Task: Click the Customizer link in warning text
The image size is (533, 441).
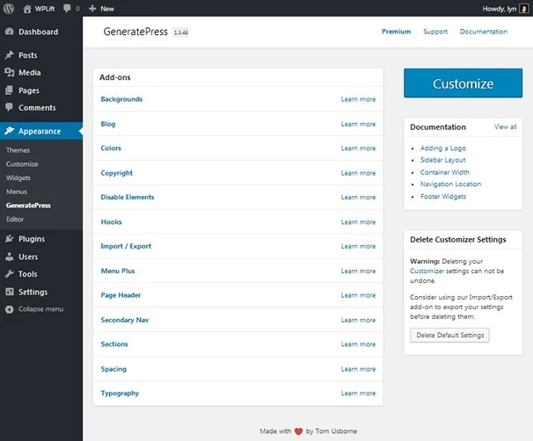Action: (427, 271)
